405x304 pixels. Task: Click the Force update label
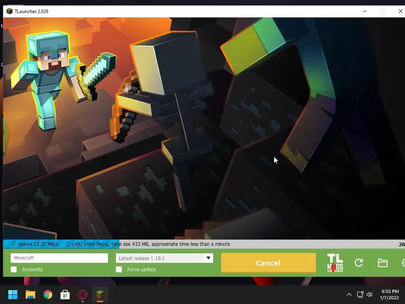click(142, 269)
